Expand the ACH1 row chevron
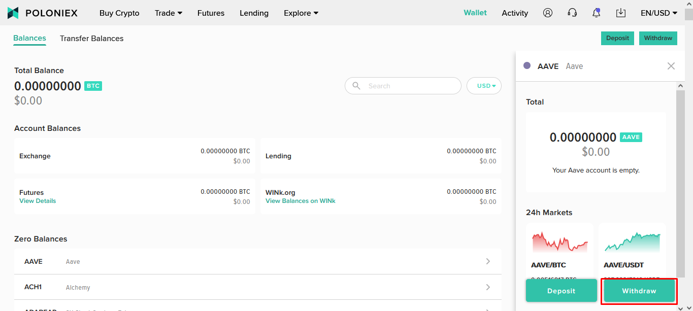 (x=488, y=287)
